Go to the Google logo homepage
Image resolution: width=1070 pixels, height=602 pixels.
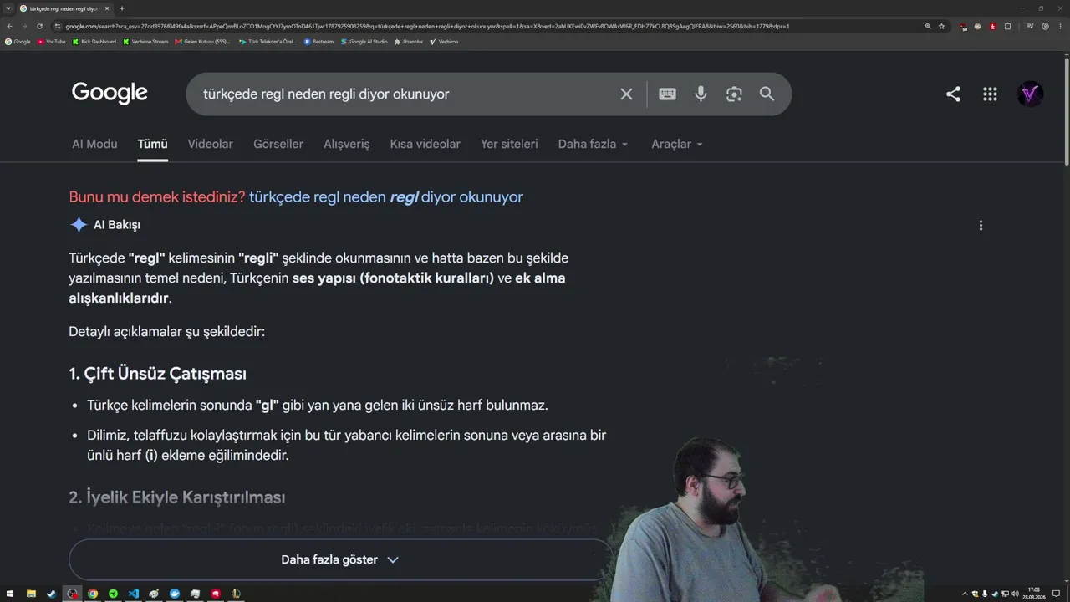click(110, 93)
